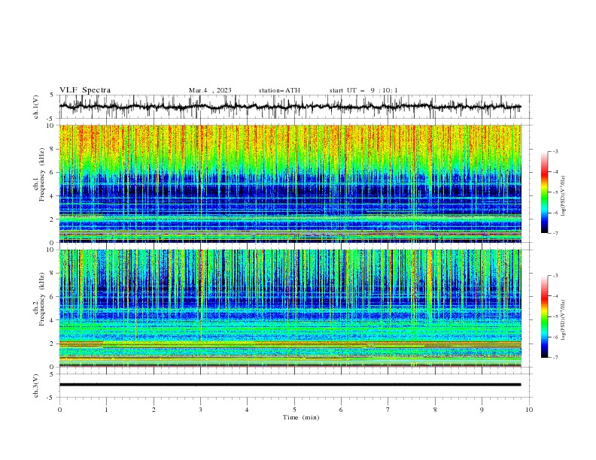596x460 pixels.
Task: Click time axis tick label "6"
Action: coord(341,410)
